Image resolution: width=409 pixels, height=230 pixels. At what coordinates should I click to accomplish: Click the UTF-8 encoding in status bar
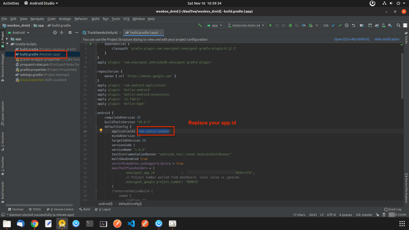(331, 215)
